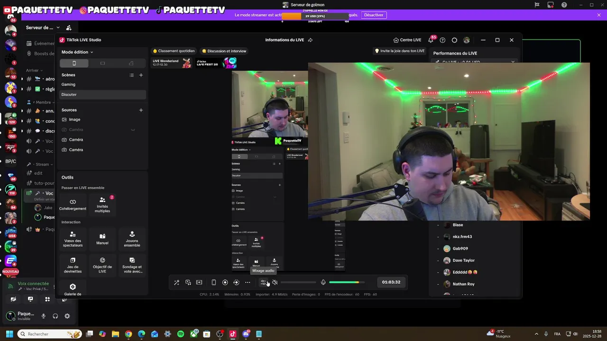
Task: Open the Cohébergement tool
Action: (x=73, y=205)
